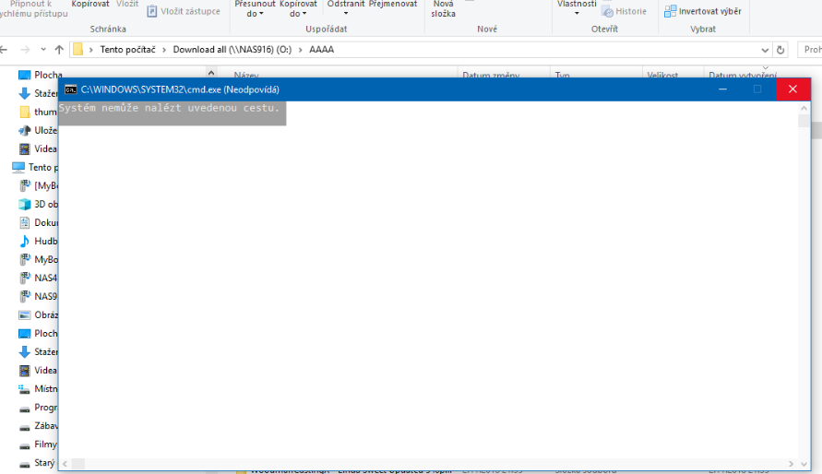The height and width of the screenshot is (474, 822).
Task: Click the up-arrow navigation button
Action: click(x=59, y=50)
